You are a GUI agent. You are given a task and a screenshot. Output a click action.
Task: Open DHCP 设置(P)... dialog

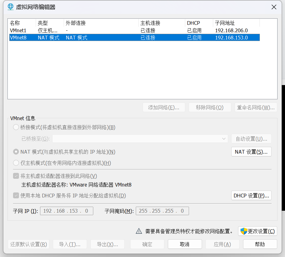point(251,196)
